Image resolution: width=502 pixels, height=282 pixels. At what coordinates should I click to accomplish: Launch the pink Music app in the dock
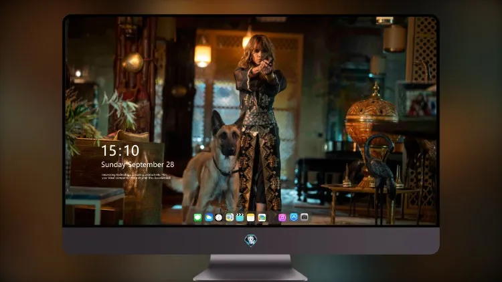click(282, 218)
